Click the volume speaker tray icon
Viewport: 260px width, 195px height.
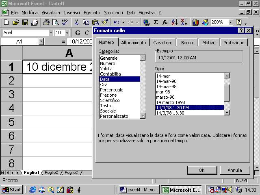pyautogui.click(x=230, y=190)
